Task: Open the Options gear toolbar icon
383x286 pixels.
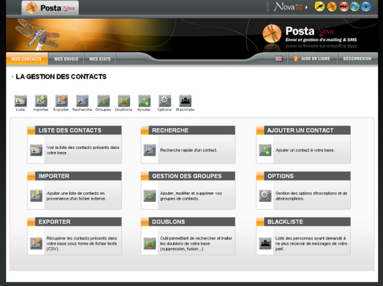Action: 164,101
